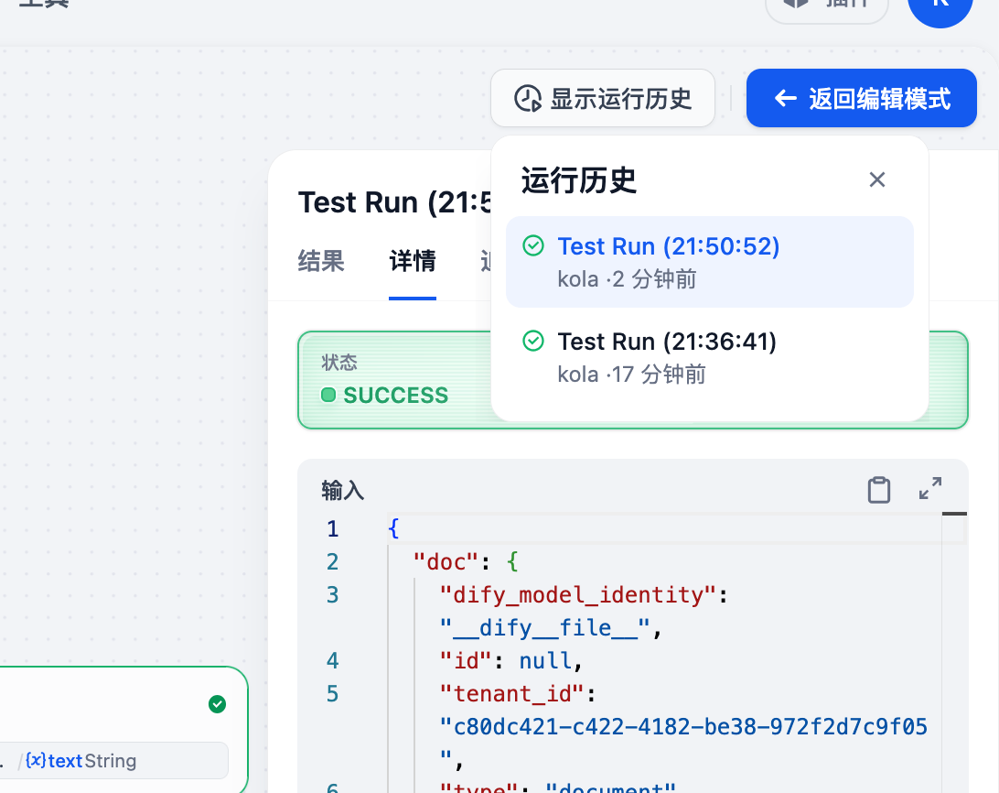Click the {x} variable icon in node
999x793 pixels.
[36, 760]
